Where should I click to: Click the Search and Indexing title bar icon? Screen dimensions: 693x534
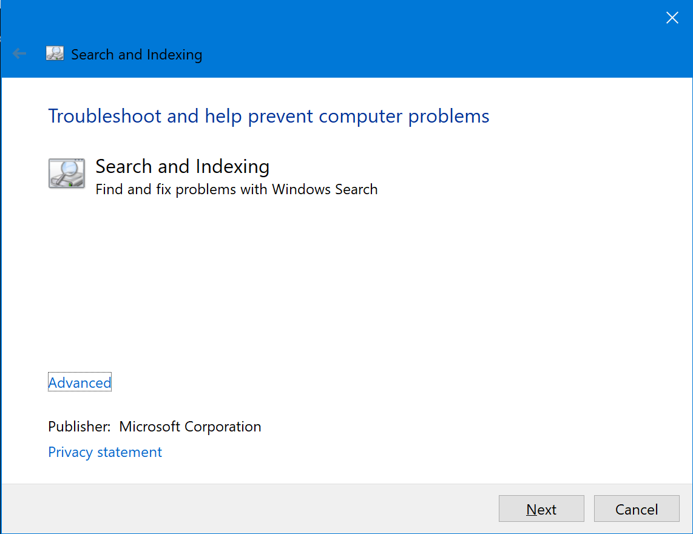54,53
